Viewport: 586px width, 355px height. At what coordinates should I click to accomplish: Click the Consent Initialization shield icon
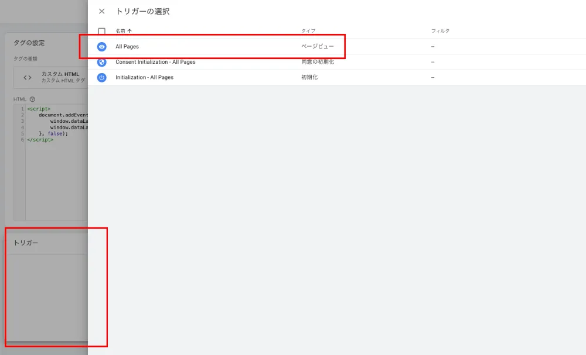pyautogui.click(x=101, y=62)
